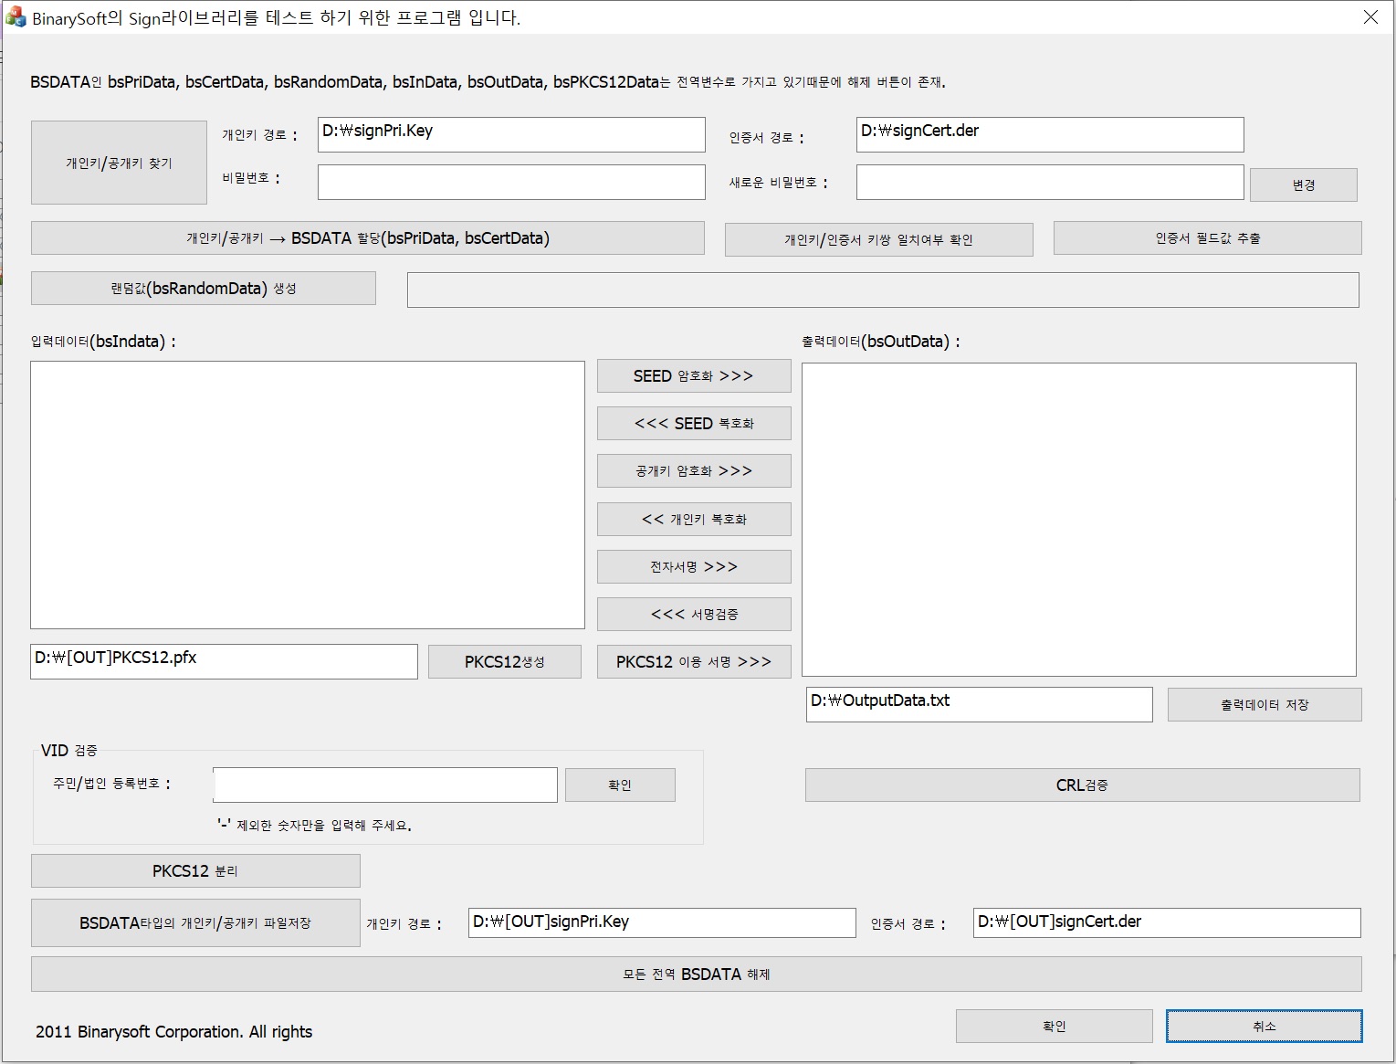This screenshot has height=1064, width=1396.
Task: Click inside the 입력데이터(bsIndata) text area
Action: [x=308, y=495]
